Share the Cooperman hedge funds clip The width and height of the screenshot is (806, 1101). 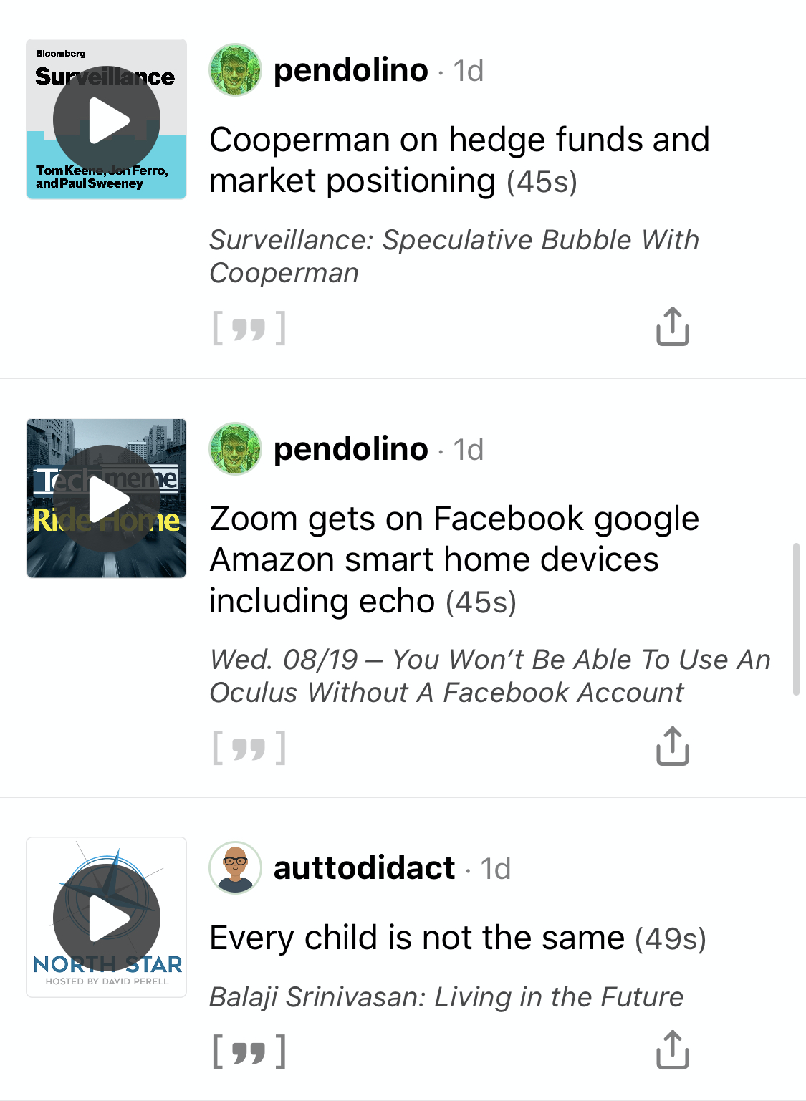pos(672,327)
